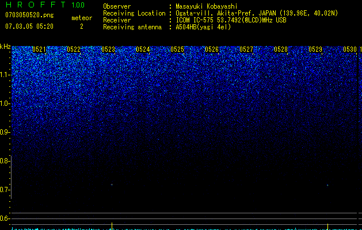Click the 1.1 kHz axis label
The height and width of the screenshot is (230, 362).
pos(5,75)
